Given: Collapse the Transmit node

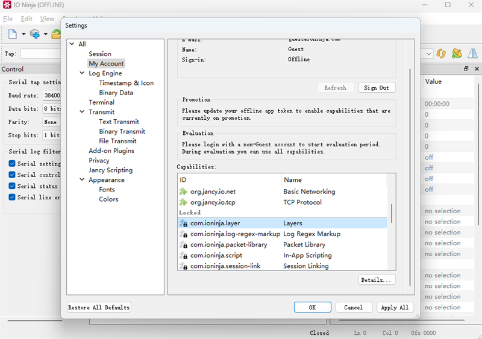Looking at the screenshot, I should tap(82, 112).
